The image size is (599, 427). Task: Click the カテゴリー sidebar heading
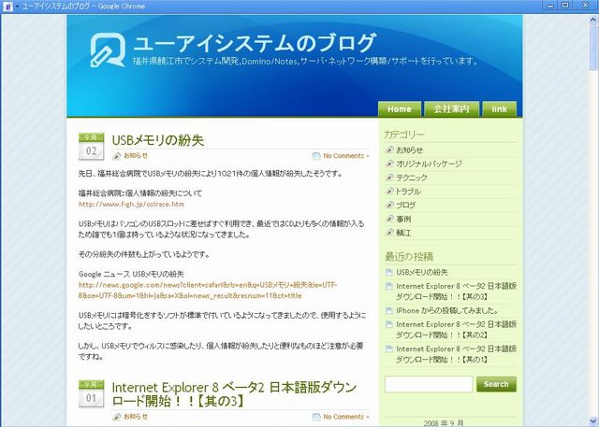click(x=404, y=135)
